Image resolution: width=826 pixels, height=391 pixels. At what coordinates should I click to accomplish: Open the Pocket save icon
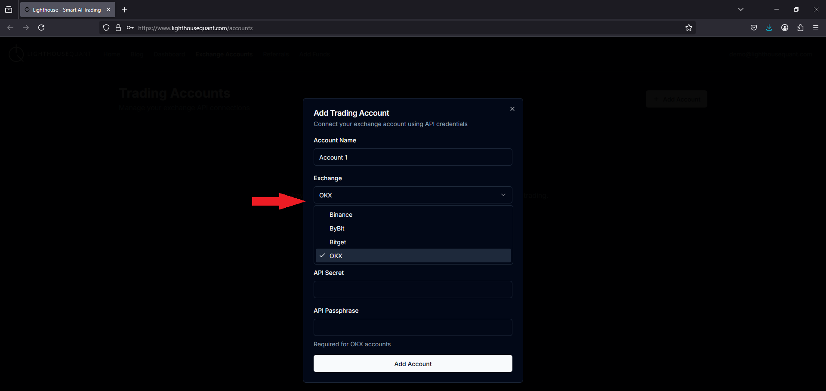pyautogui.click(x=754, y=28)
